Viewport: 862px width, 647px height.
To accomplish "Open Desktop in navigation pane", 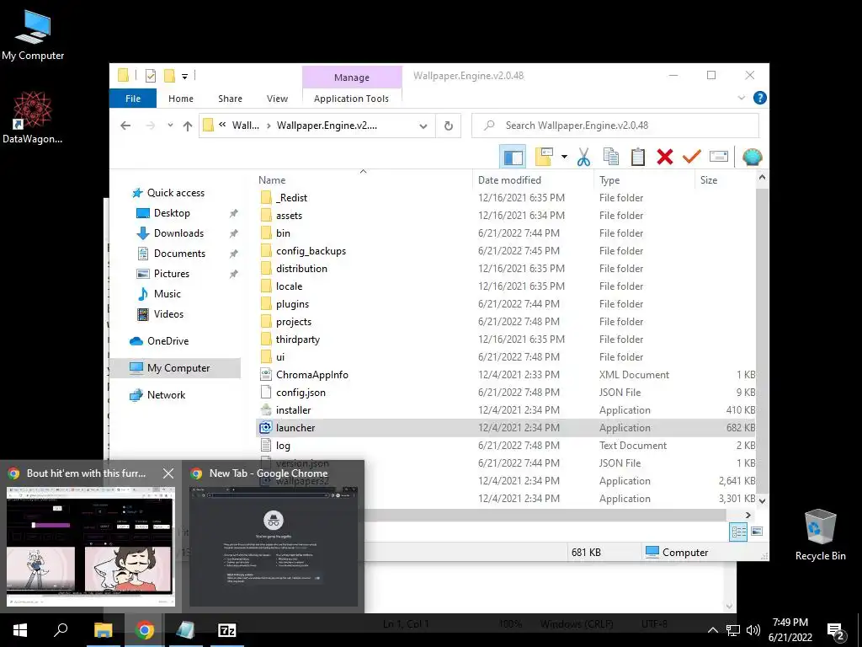I will pos(172,213).
